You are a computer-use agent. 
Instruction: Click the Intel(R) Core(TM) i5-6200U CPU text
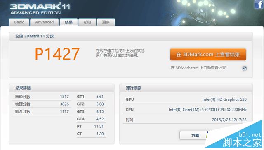[x=207, y=110]
